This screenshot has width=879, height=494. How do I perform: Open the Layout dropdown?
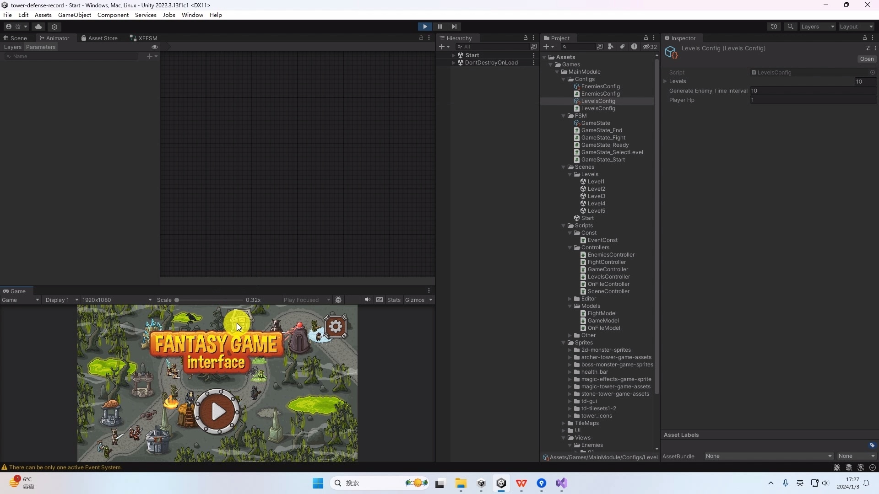click(856, 27)
